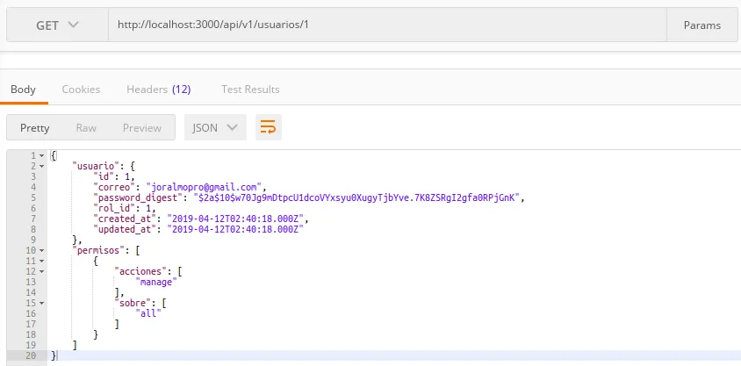
Task: Toggle the orange line wrap icon
Action: coord(269,127)
